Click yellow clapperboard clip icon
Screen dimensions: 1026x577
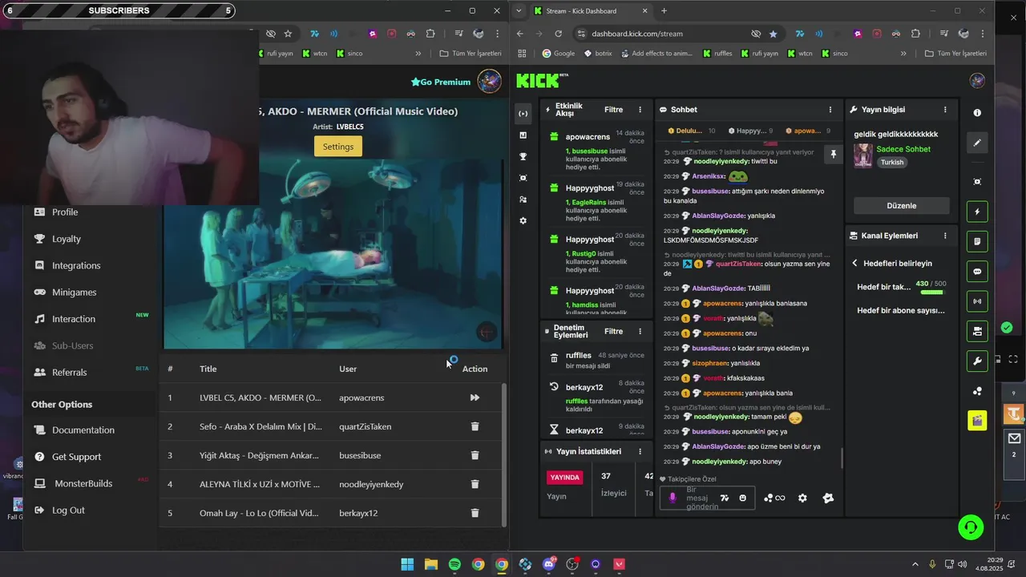pos(977,420)
